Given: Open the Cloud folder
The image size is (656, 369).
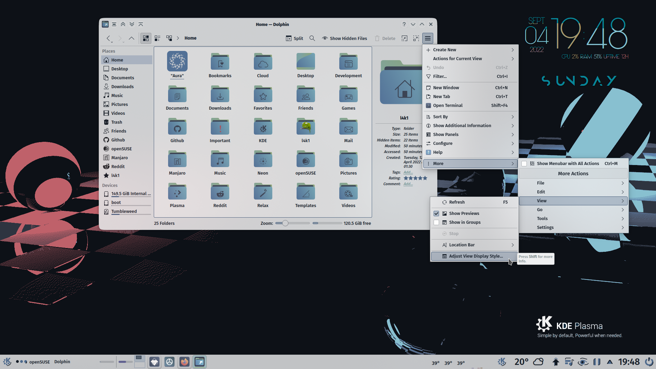Looking at the screenshot, I should [263, 65].
